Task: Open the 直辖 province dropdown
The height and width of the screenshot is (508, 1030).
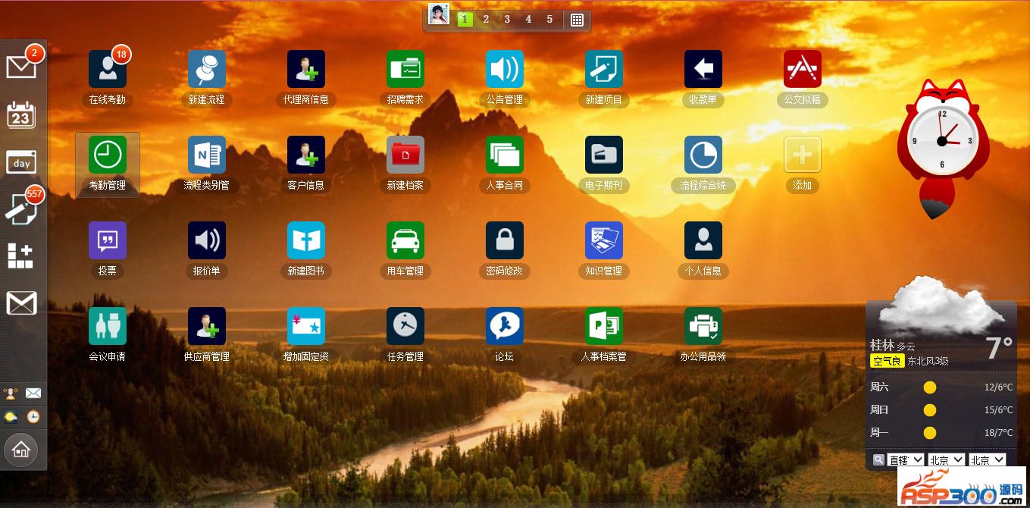Action: pyautogui.click(x=906, y=459)
